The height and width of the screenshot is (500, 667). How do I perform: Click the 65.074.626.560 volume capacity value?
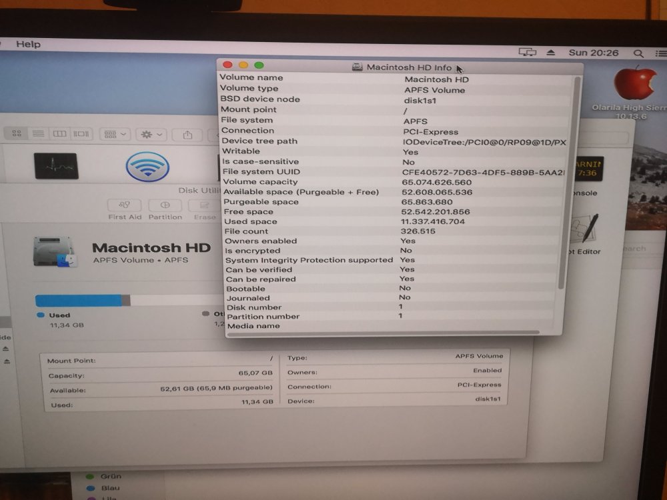point(436,182)
